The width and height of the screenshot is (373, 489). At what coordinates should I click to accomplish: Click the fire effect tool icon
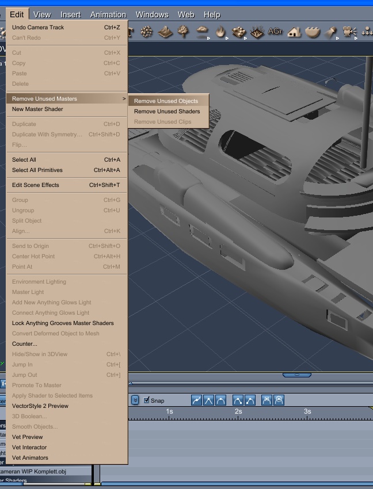220,32
